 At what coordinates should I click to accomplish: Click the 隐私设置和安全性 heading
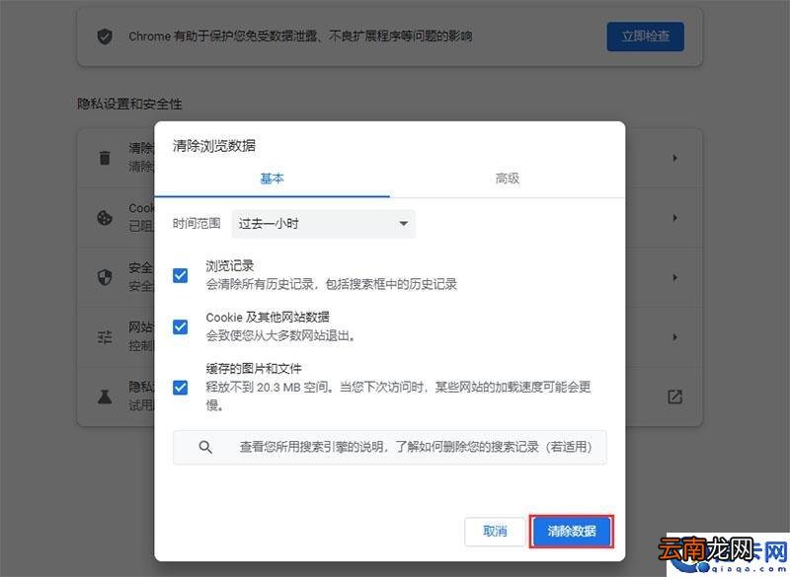(129, 105)
